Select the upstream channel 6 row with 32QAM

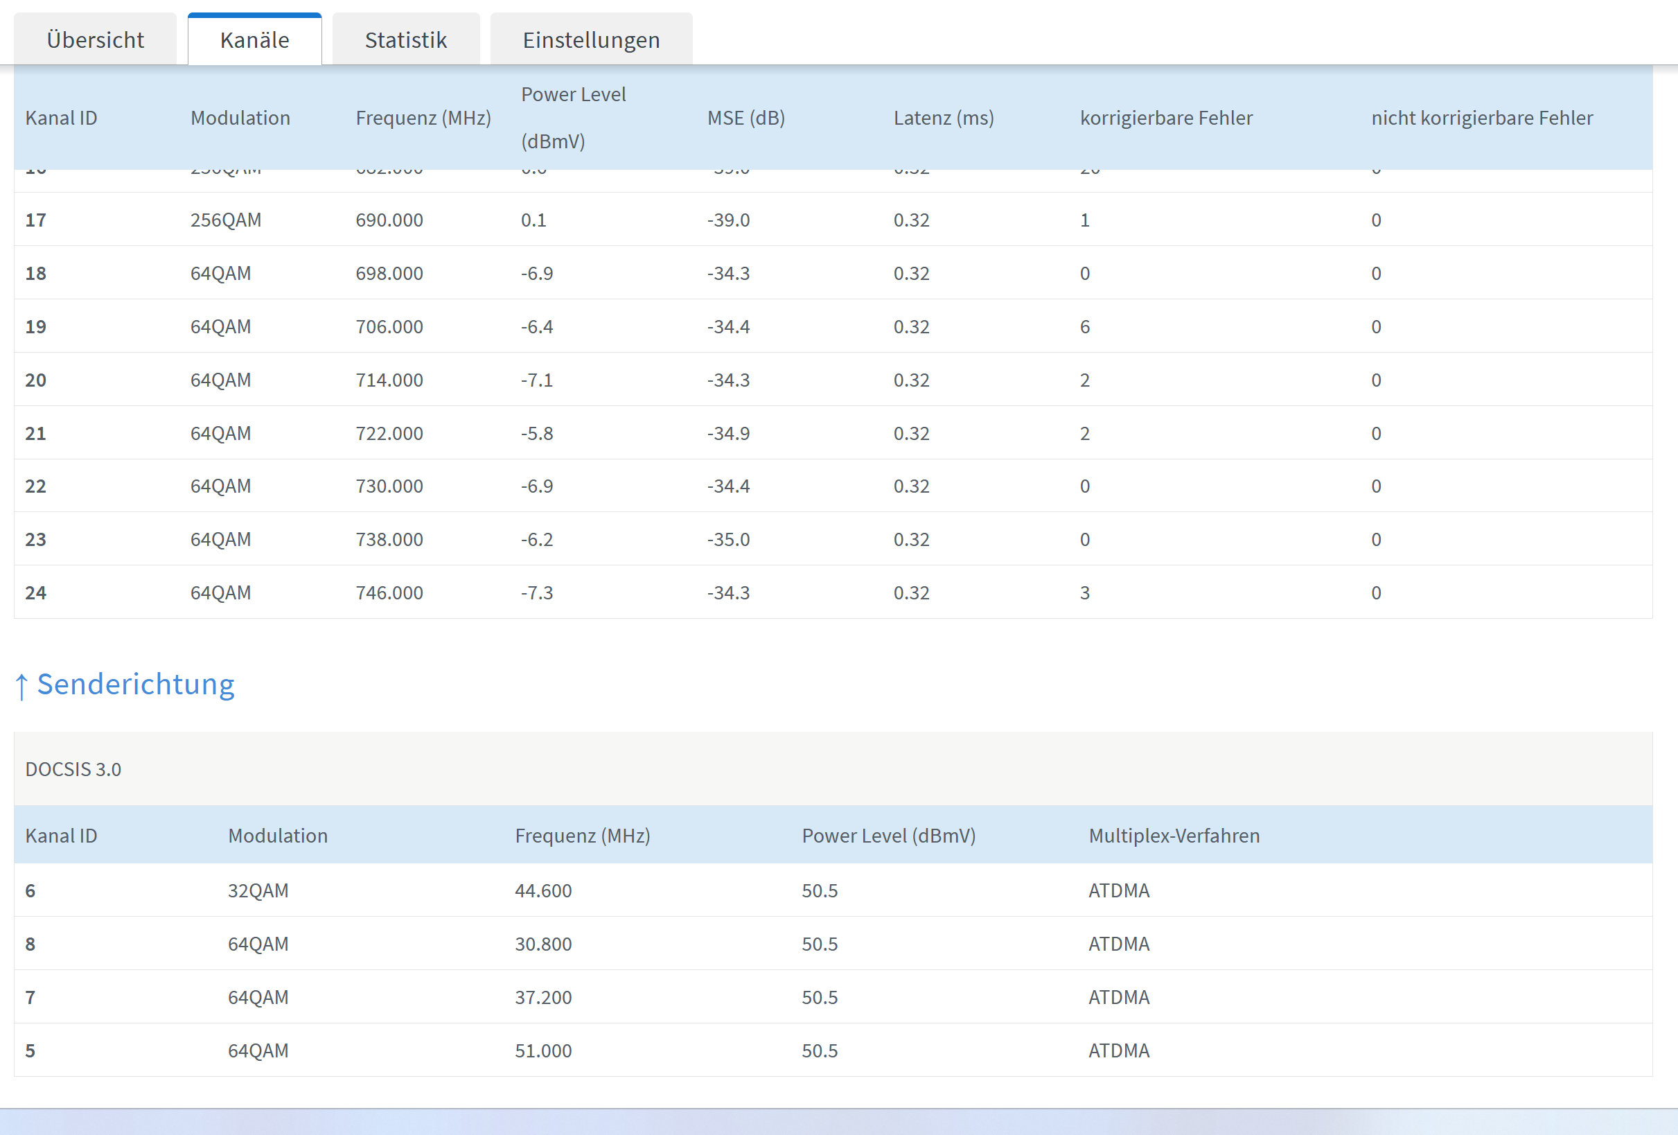click(x=258, y=890)
